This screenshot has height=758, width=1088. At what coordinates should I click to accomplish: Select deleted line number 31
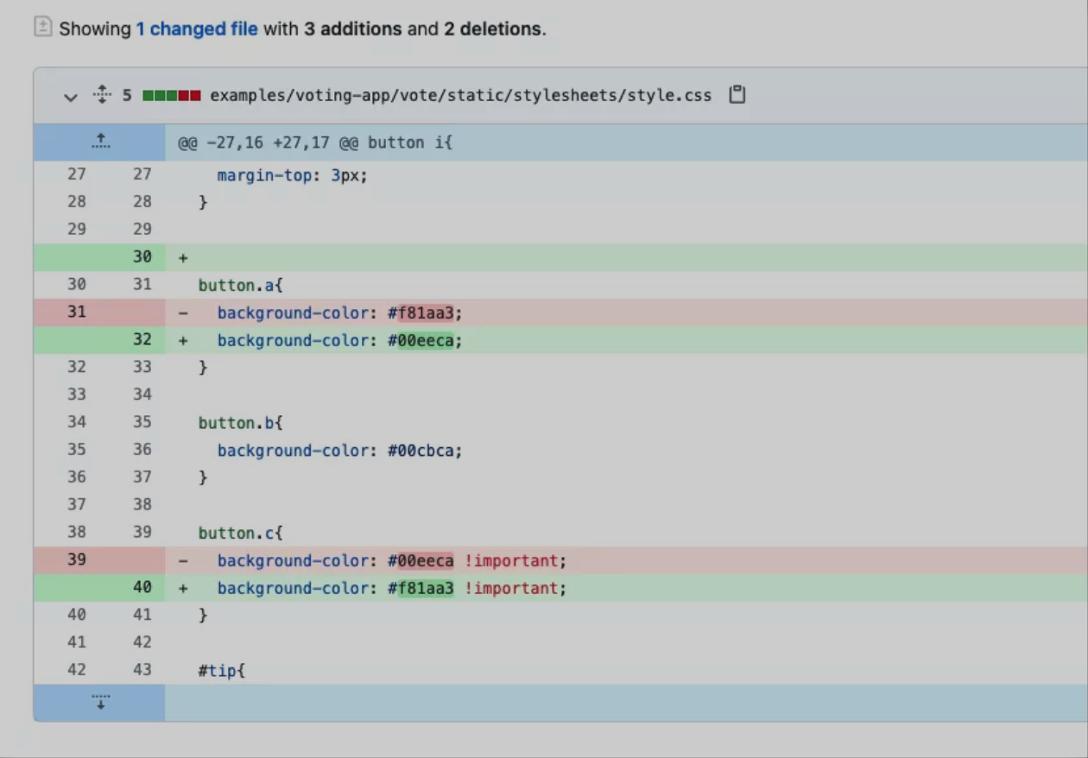click(x=77, y=312)
